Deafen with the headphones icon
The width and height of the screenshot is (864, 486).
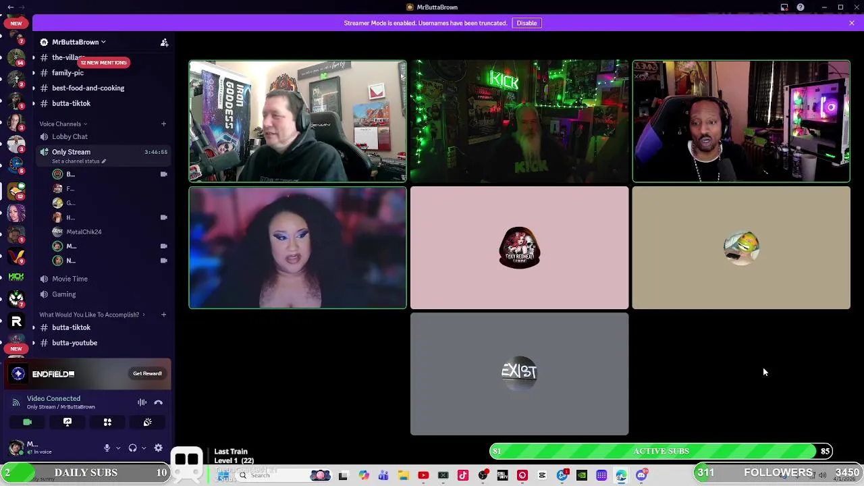coord(132,448)
